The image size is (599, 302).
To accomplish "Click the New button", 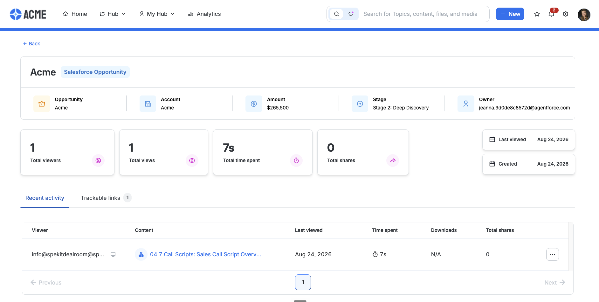I will 510,14.
